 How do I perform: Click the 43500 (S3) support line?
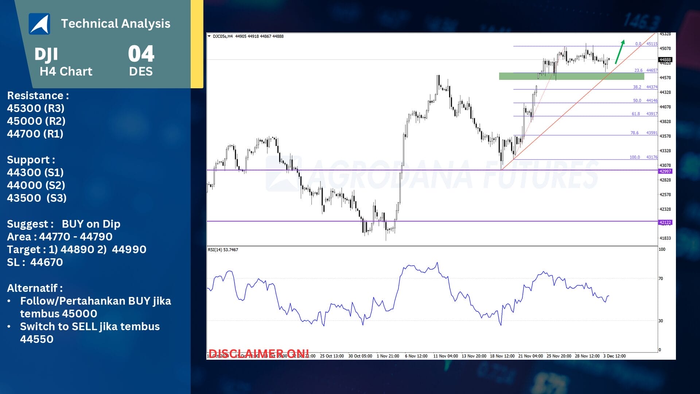click(x=37, y=198)
